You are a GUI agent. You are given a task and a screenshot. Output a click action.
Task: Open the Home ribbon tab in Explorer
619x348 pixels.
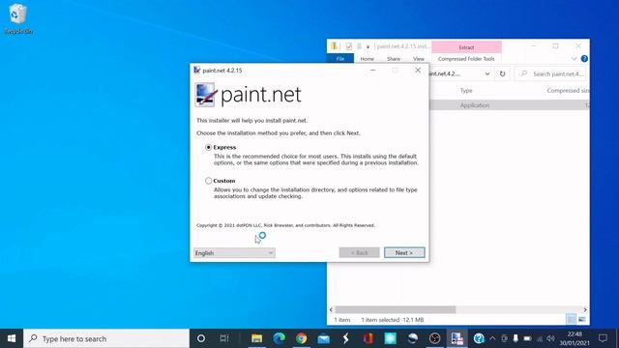point(368,59)
